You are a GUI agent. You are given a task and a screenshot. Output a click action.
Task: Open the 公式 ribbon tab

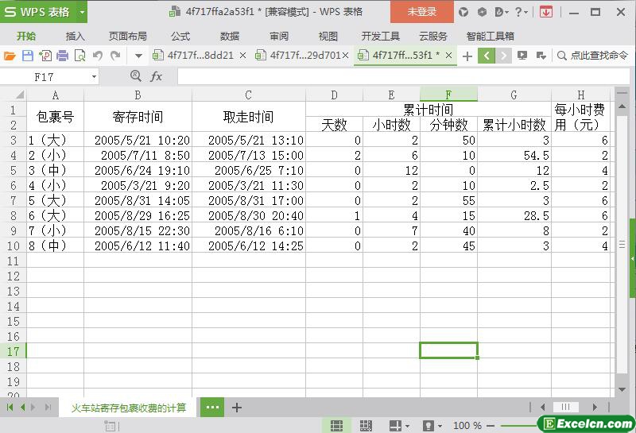click(x=180, y=36)
